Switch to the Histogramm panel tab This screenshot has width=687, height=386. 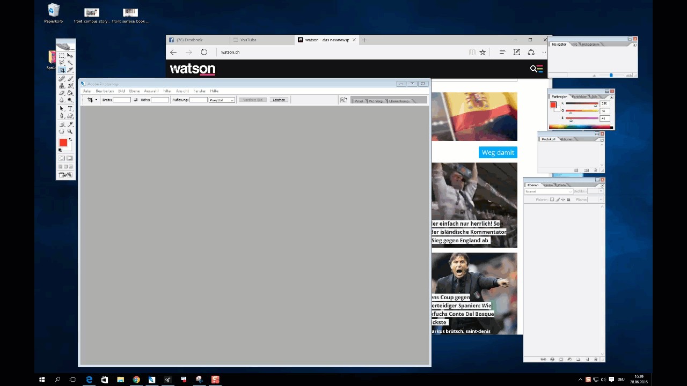(590, 44)
